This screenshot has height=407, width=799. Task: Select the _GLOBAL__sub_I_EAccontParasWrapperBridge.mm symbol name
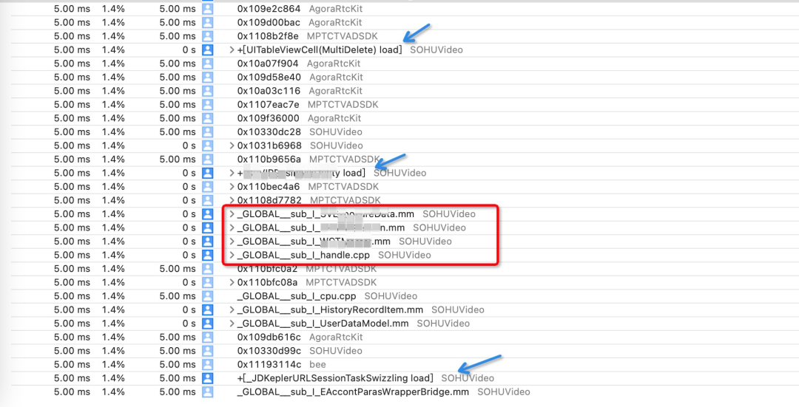(x=353, y=391)
